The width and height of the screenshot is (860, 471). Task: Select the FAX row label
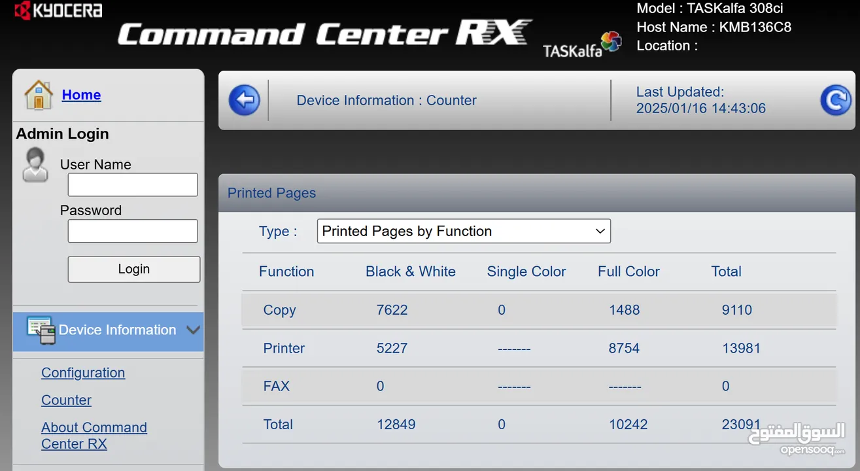click(x=276, y=386)
